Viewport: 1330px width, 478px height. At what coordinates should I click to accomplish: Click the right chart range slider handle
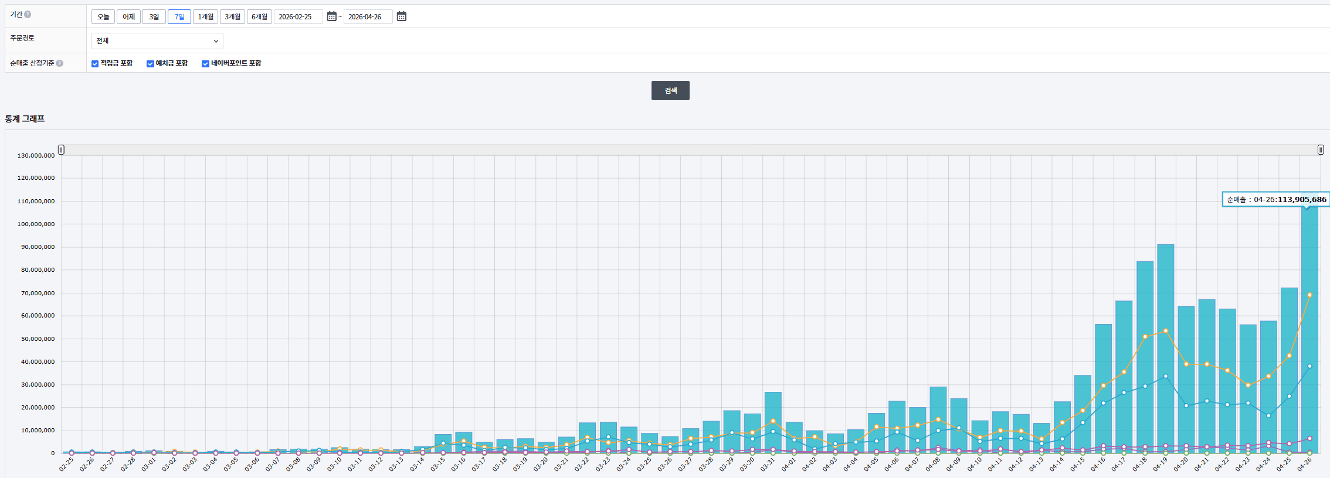[x=1321, y=150]
